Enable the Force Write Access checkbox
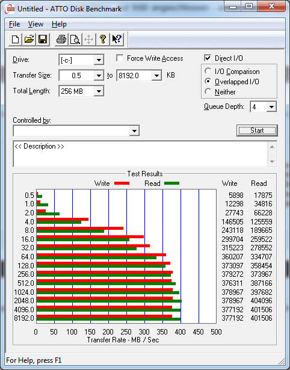This screenshot has height=370, width=290. [x=120, y=58]
